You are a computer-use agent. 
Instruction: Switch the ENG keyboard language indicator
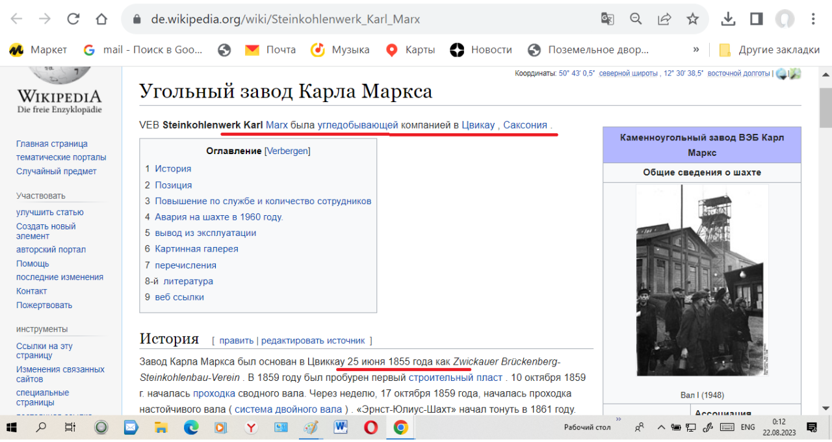tap(748, 427)
